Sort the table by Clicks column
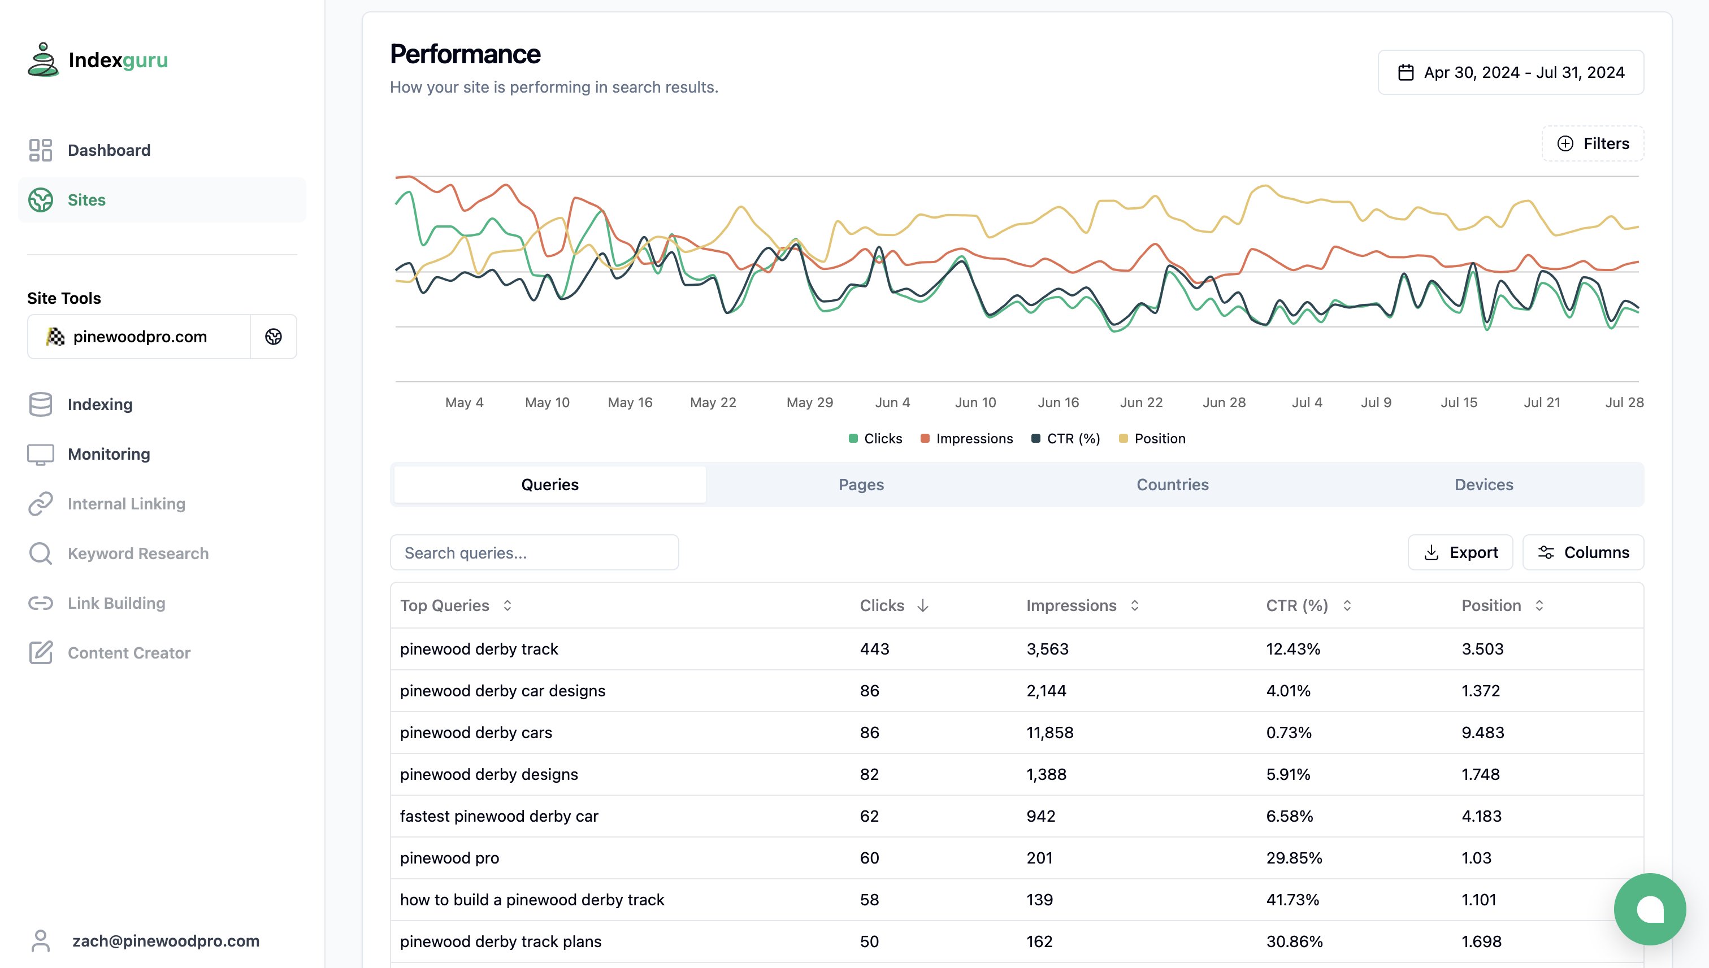The height and width of the screenshot is (968, 1709). tap(894, 605)
